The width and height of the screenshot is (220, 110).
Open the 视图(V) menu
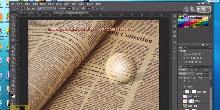pos(81,4)
